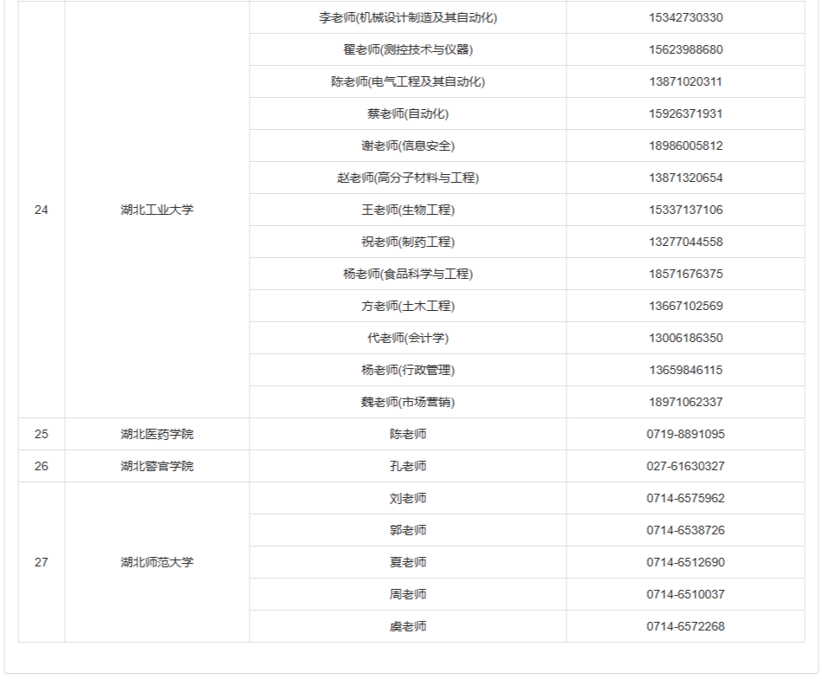Image resolution: width=822 pixels, height=679 pixels.
Task: Select the 湖北工业大学 school name cell
Action: (157, 210)
